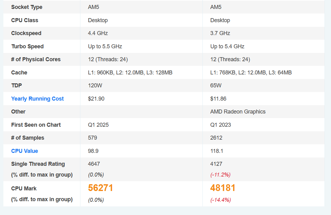Click the 3.7 GHz clockspeed value

tap(220, 33)
